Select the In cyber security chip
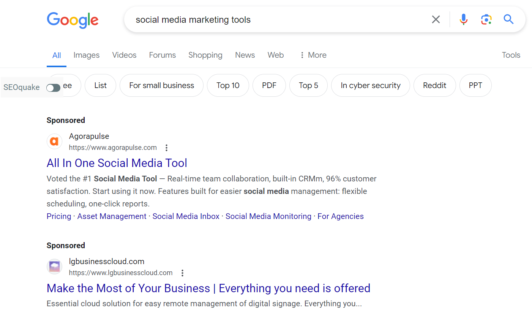 tap(371, 85)
